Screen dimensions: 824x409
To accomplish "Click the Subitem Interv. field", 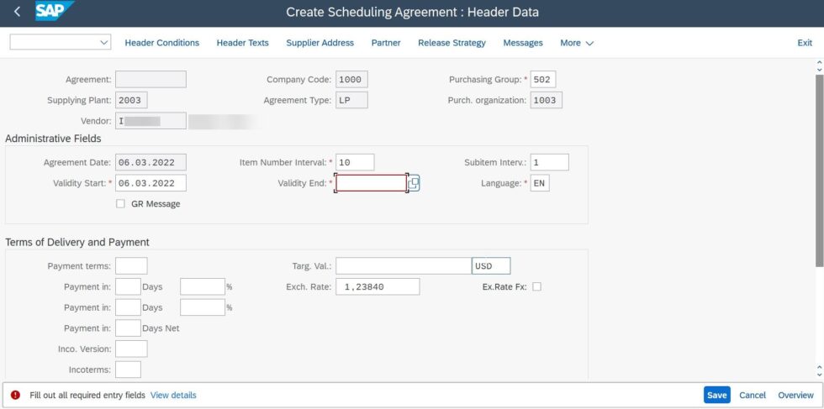I will pyautogui.click(x=549, y=162).
